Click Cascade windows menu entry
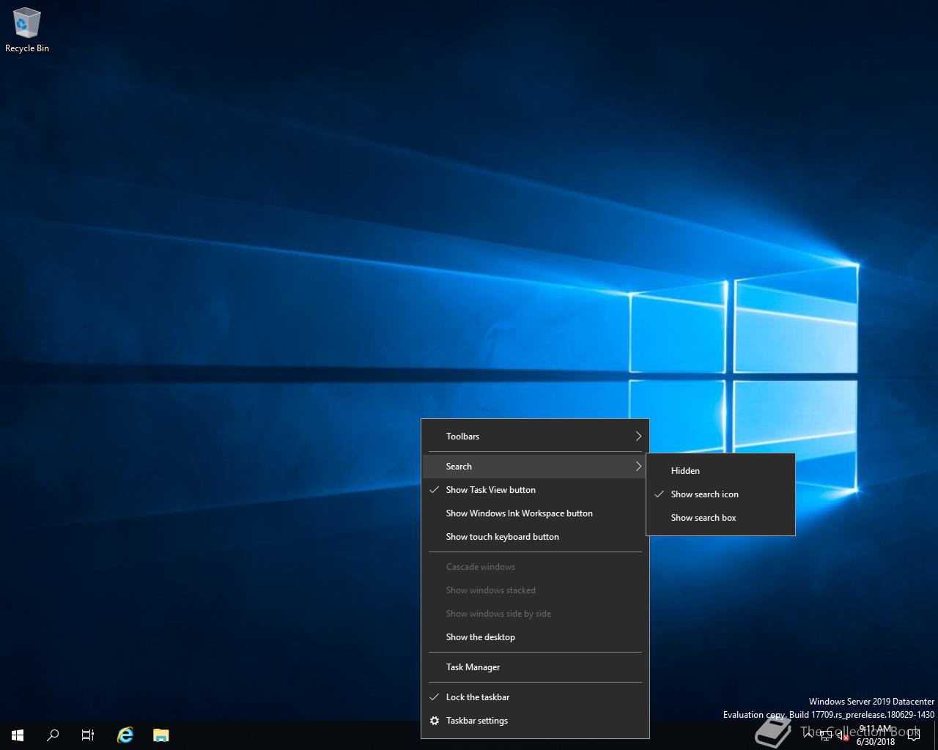The image size is (938, 750). (x=536, y=567)
